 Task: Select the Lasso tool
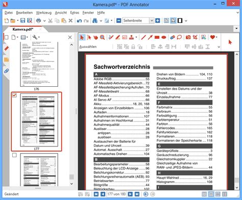pyautogui.click(x=179, y=37)
